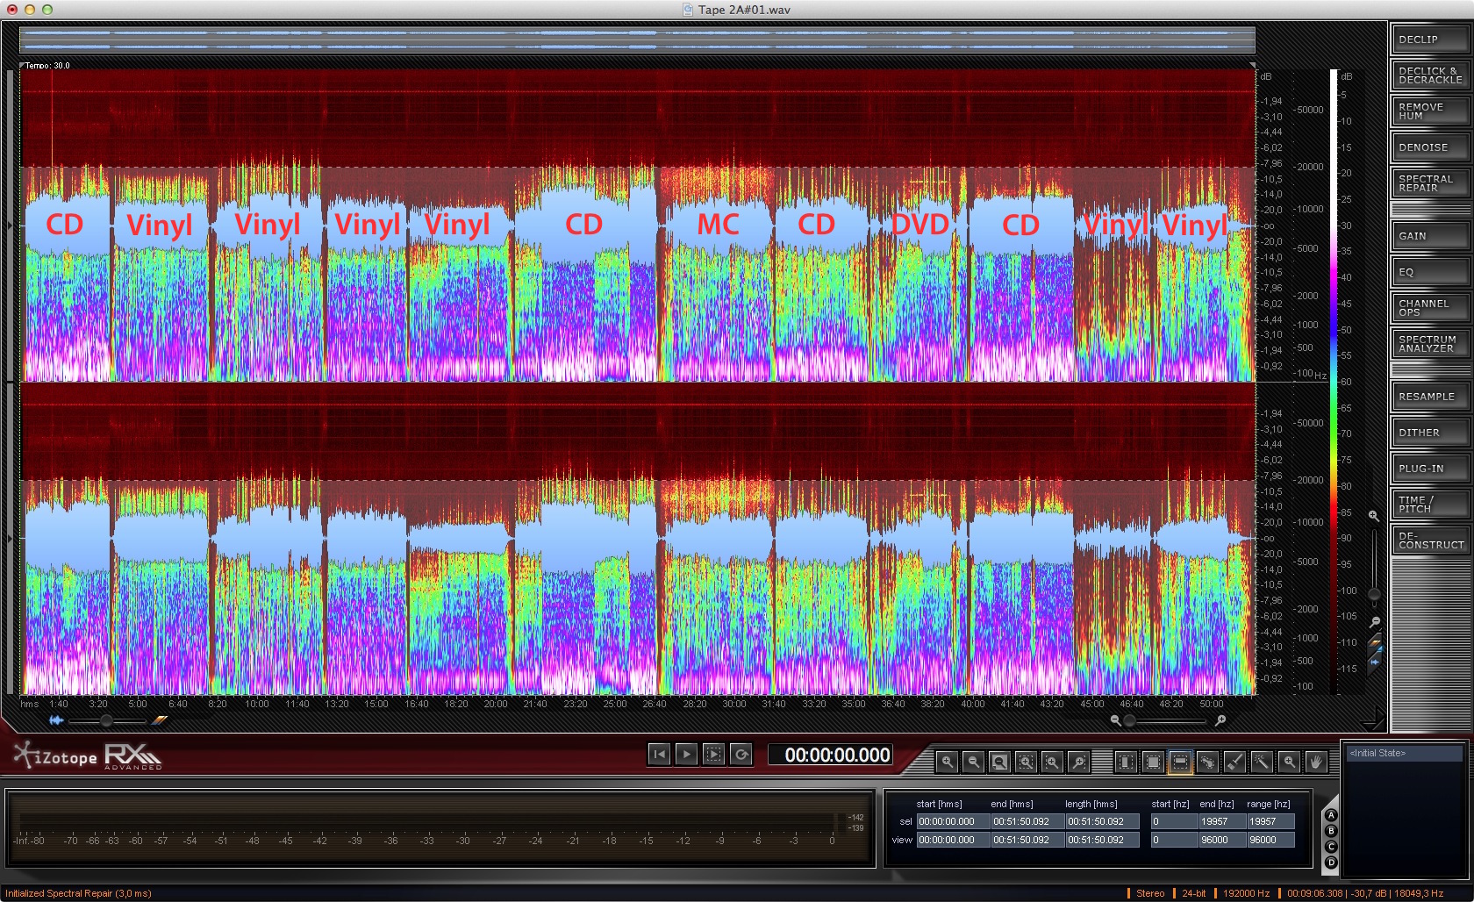This screenshot has width=1474, height=902.
Task: Click the zoom to selection icon
Action: [x=1025, y=762]
